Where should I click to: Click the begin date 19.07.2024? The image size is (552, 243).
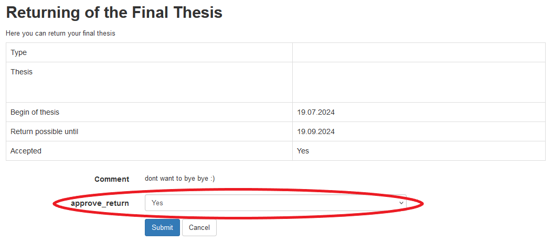pos(316,112)
